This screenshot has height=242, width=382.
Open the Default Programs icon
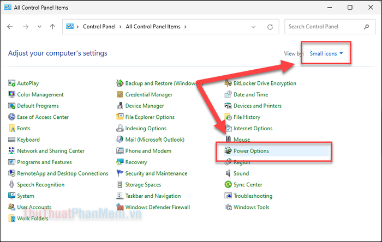(11, 106)
